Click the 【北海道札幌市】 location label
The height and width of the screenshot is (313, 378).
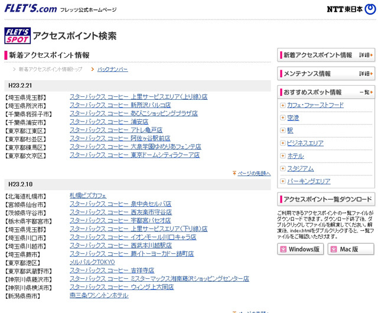click(x=26, y=197)
